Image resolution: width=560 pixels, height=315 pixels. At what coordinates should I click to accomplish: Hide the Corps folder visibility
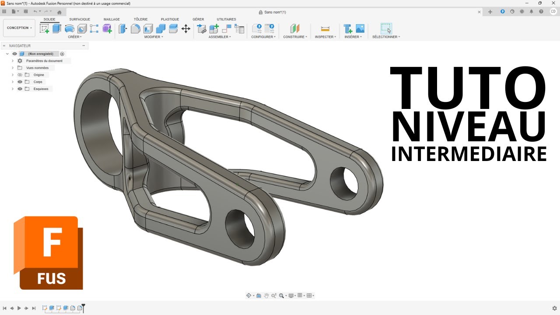pyautogui.click(x=20, y=82)
